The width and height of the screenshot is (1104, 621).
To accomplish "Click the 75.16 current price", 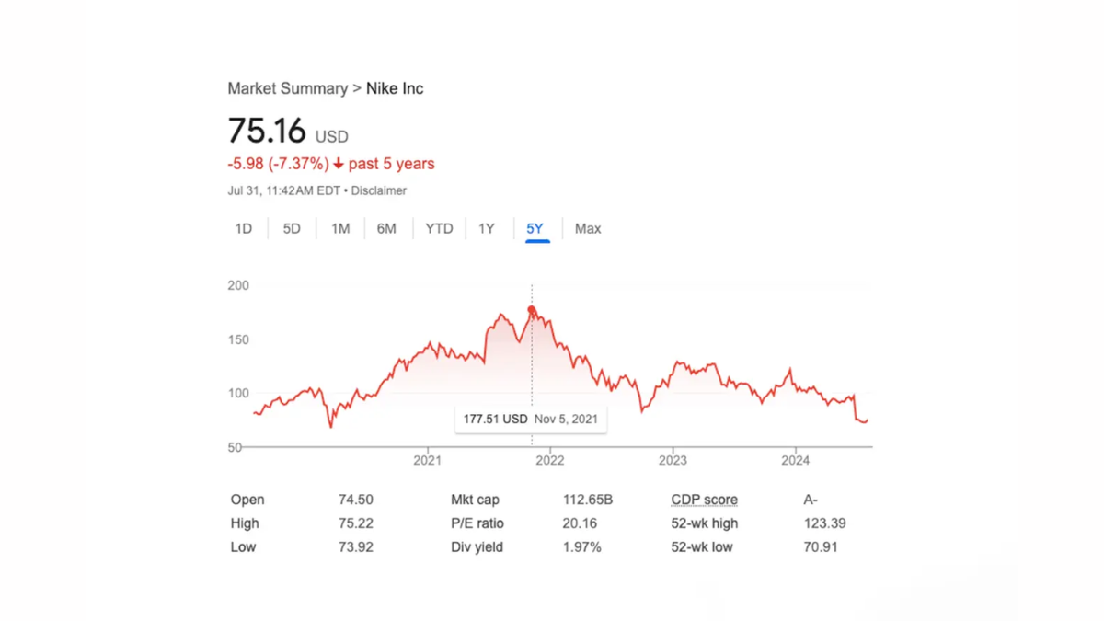I will [267, 132].
